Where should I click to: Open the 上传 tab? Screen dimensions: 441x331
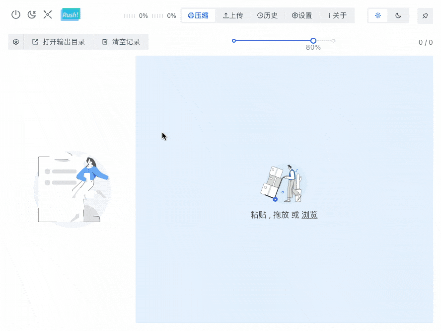pyautogui.click(x=233, y=15)
